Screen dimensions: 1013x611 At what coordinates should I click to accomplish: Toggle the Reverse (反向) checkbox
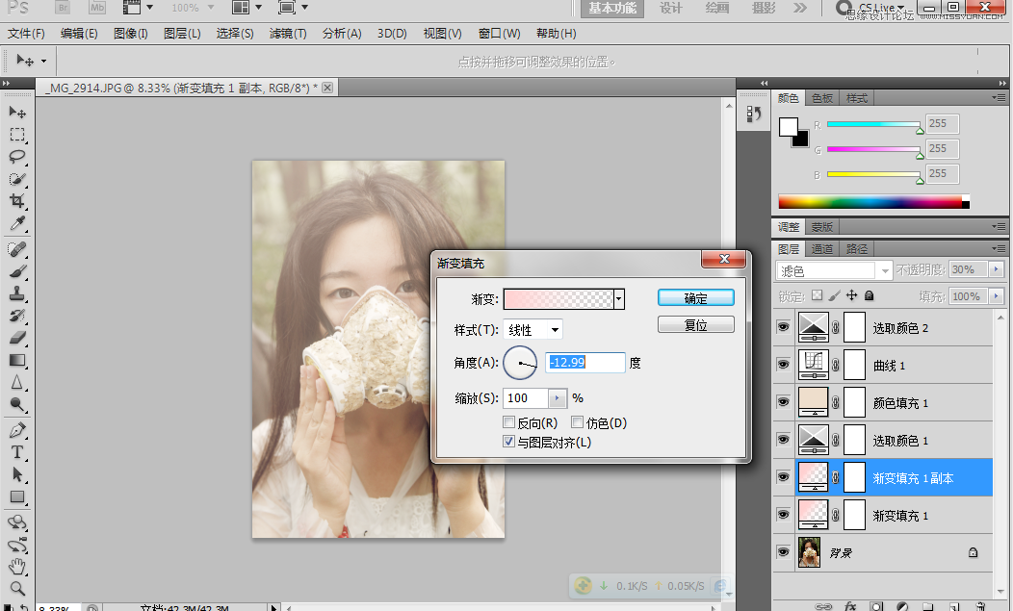(509, 422)
